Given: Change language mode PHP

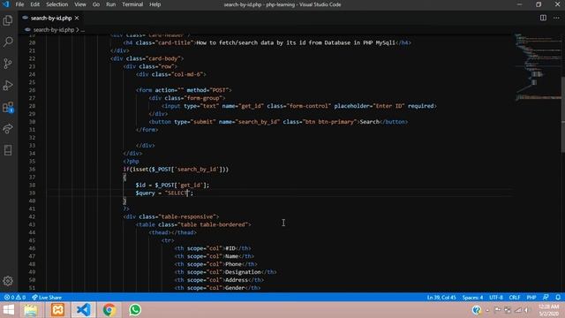Looking at the screenshot, I should pyautogui.click(x=531, y=298).
